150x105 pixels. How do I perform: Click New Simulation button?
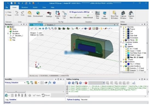(x=75, y=17)
